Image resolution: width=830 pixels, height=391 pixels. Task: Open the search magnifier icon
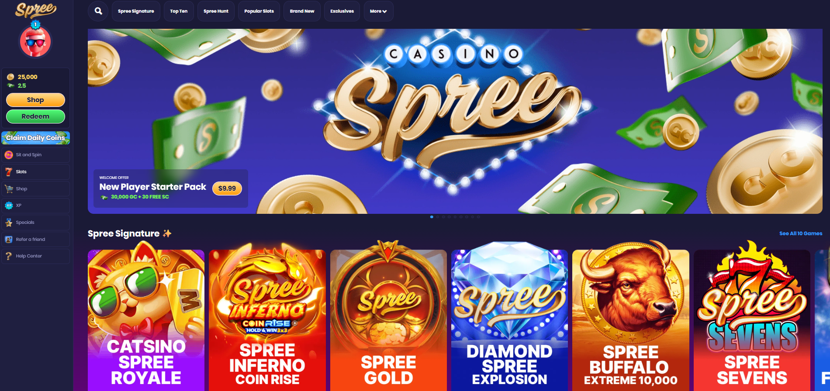pos(98,11)
